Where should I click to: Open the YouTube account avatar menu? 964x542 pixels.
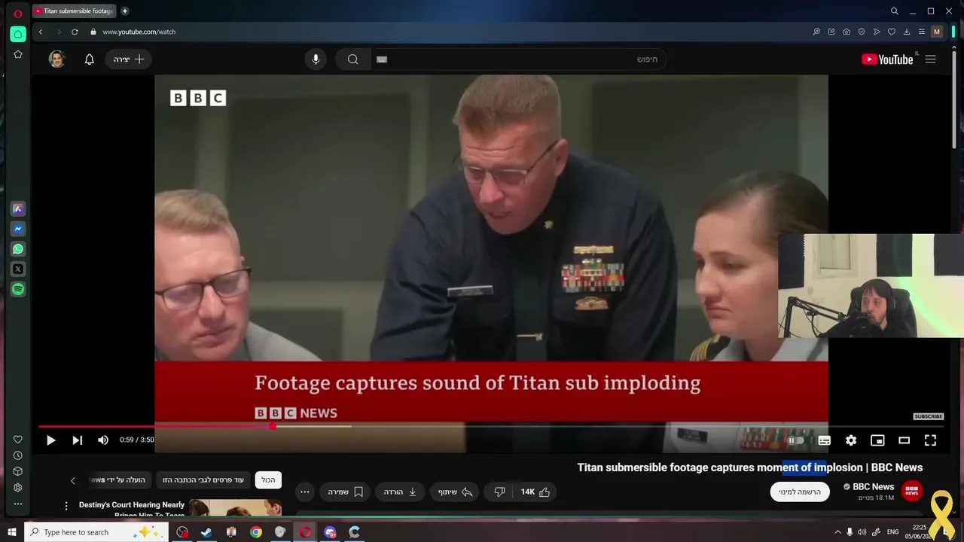pos(56,59)
